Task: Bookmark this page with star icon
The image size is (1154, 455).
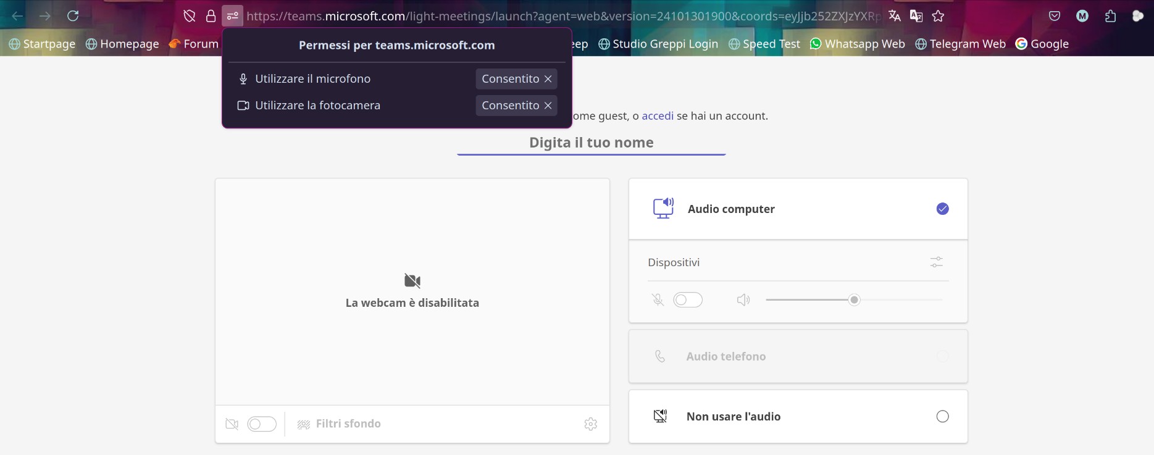Action: [938, 16]
